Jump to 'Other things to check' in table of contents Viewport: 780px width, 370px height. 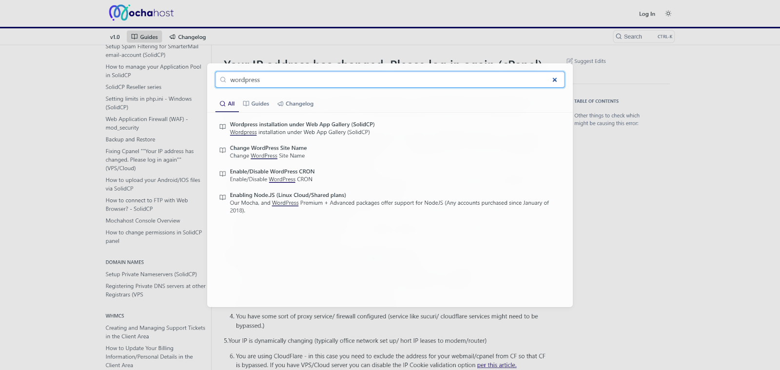point(607,119)
